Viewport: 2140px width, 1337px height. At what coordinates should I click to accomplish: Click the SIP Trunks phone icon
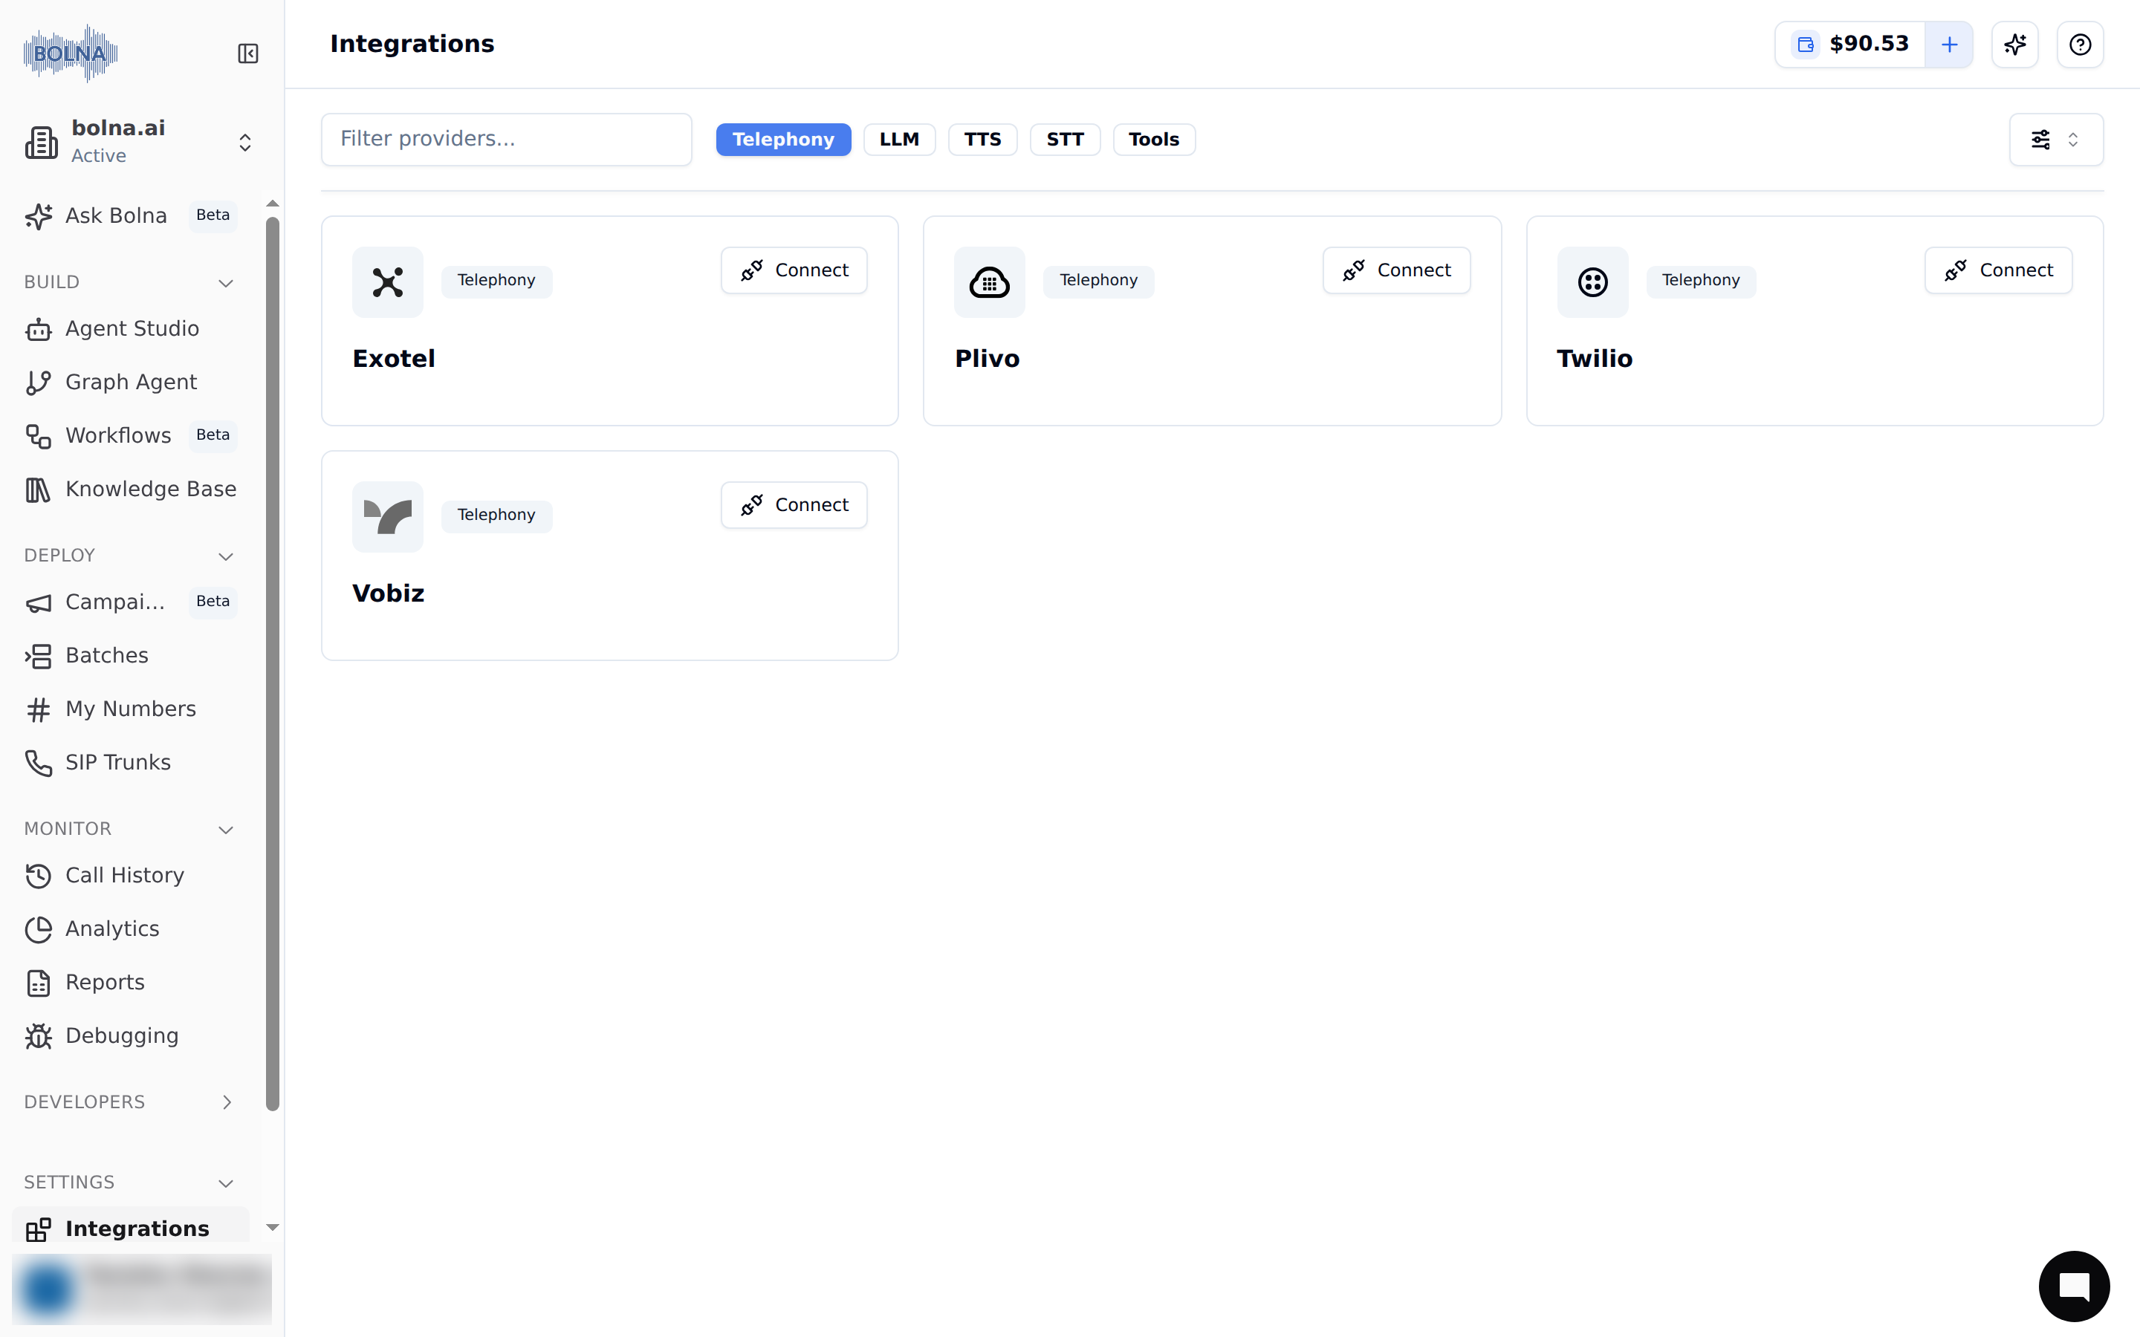[x=38, y=763]
